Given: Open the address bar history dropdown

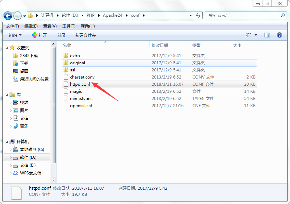Looking at the screenshot, I should point(190,16).
